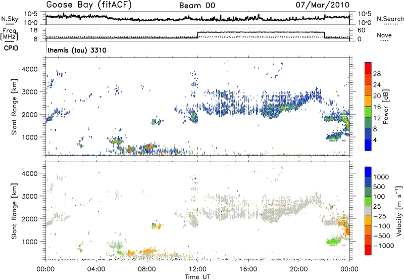Pick the orange 20–24 dB Power colorbar segment
The image size is (404, 280).
(x=368, y=90)
